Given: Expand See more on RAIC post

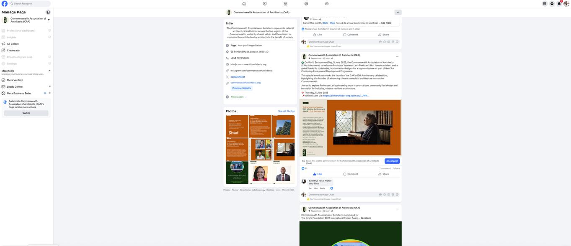Looking at the screenshot, I should 386,23.
